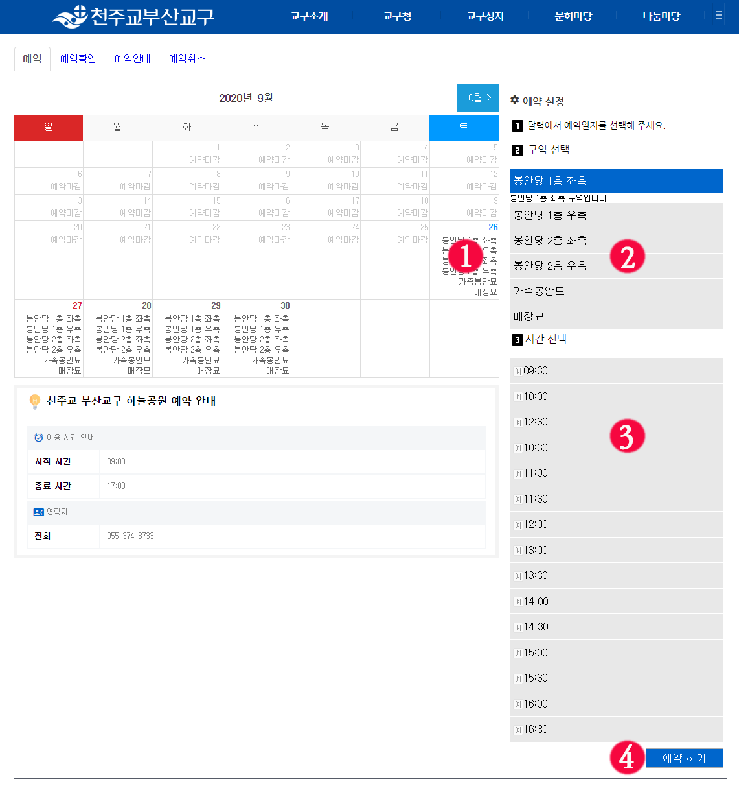Select the 09:30 time slot
This screenshot has width=739, height=786.
[617, 371]
